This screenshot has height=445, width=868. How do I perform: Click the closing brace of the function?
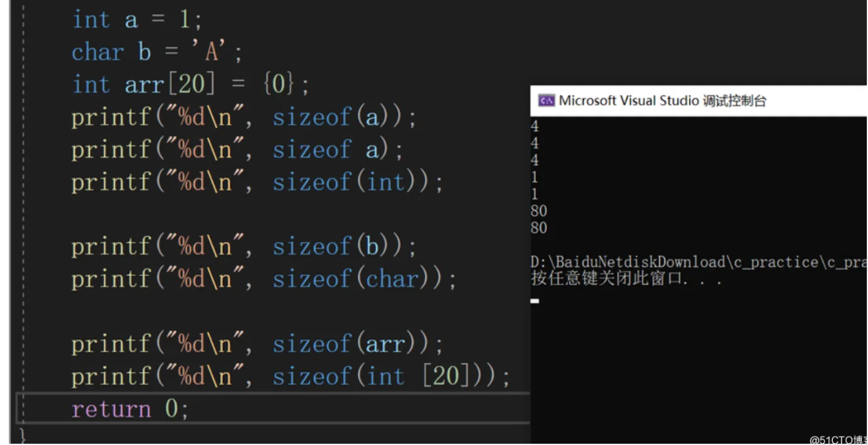(23, 435)
